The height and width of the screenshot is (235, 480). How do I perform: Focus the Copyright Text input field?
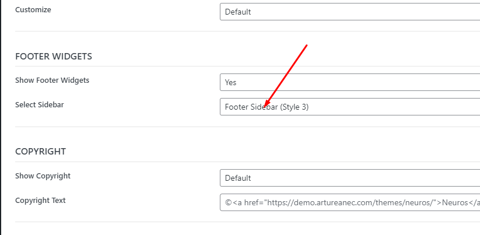[x=350, y=202]
